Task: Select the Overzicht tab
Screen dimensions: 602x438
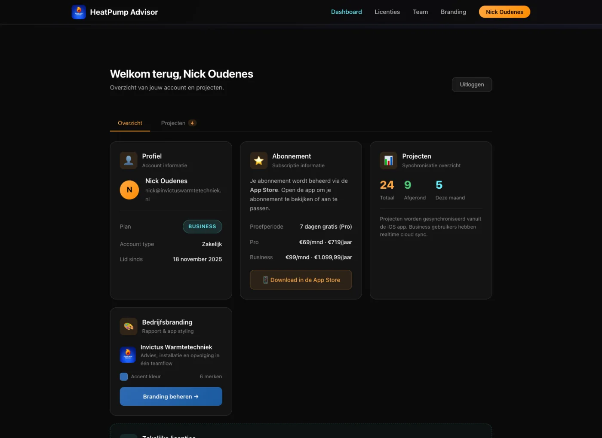Action: (x=129, y=123)
